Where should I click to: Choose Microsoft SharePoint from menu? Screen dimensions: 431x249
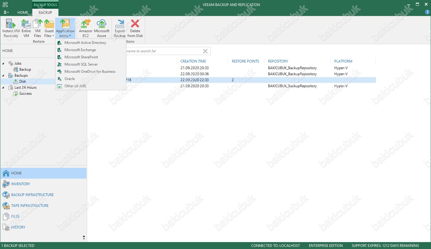coord(90,57)
